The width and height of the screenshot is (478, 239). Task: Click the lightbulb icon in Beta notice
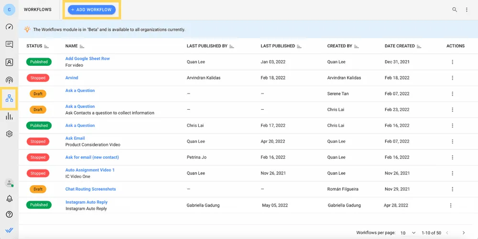27,29
